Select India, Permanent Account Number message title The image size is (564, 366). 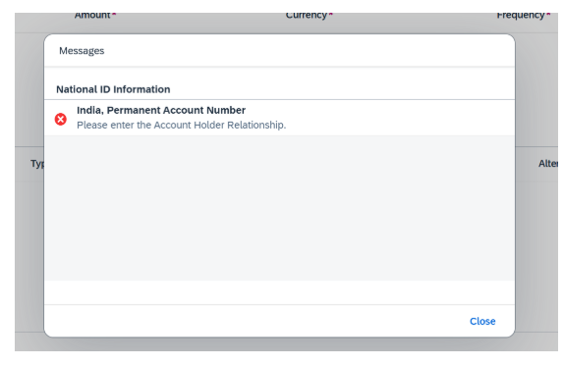pos(161,110)
